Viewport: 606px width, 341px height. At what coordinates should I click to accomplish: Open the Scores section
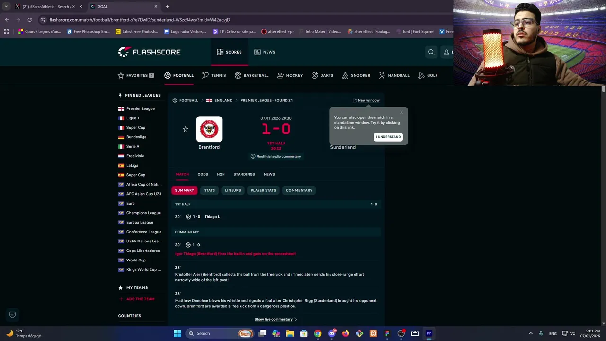point(229,52)
